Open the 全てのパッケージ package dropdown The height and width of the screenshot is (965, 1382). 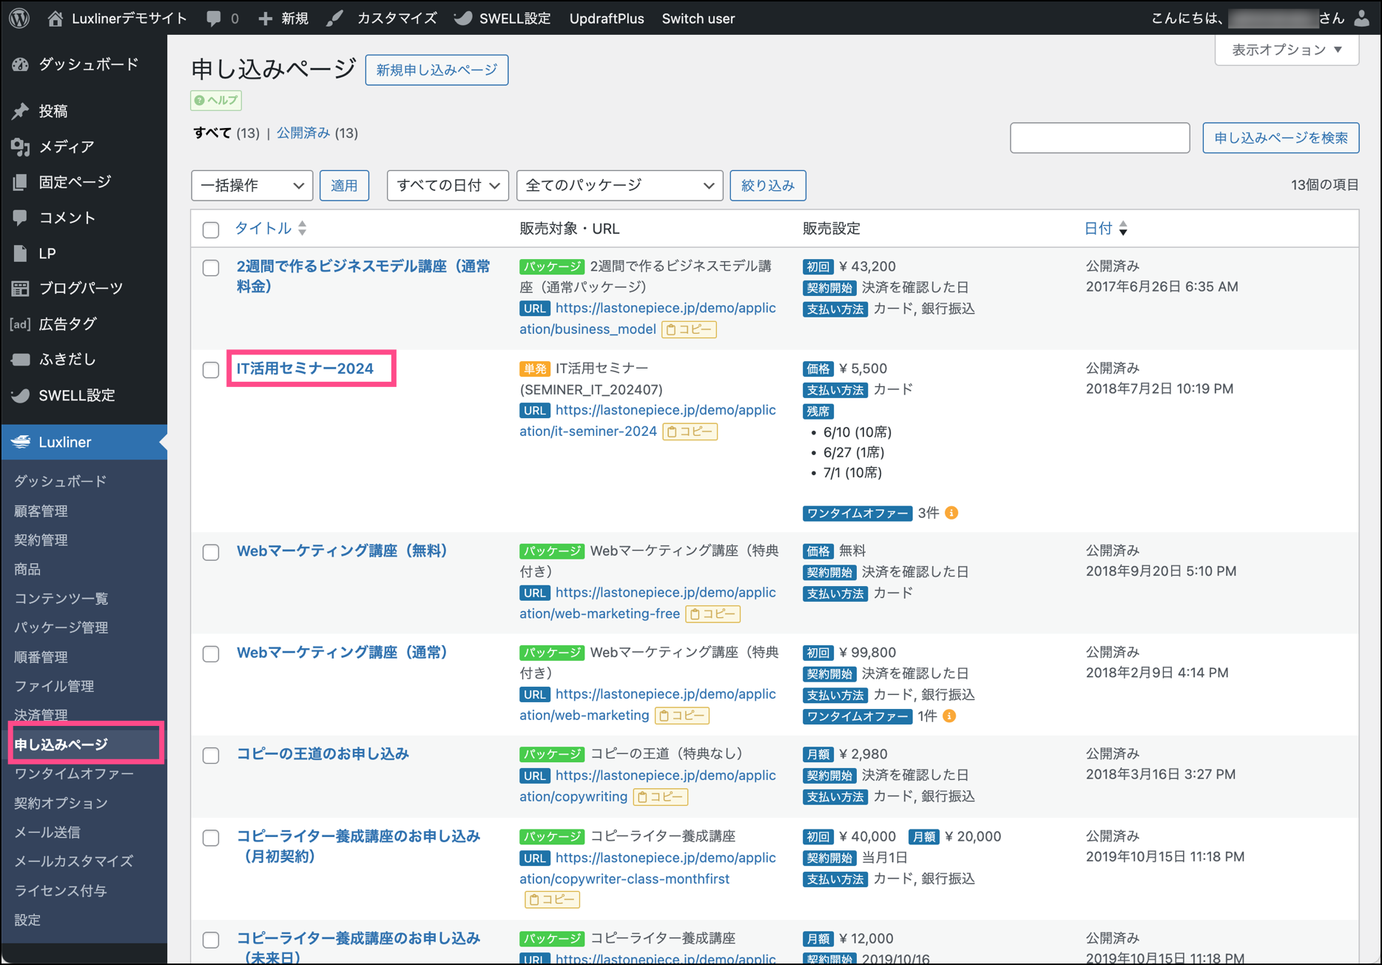619,185
